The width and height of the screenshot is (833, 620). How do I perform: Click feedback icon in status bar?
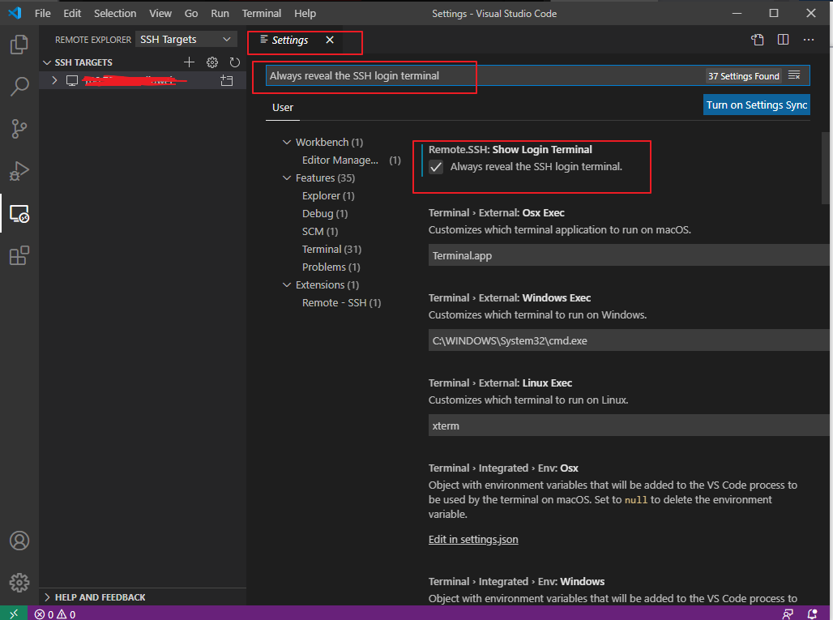click(x=788, y=614)
